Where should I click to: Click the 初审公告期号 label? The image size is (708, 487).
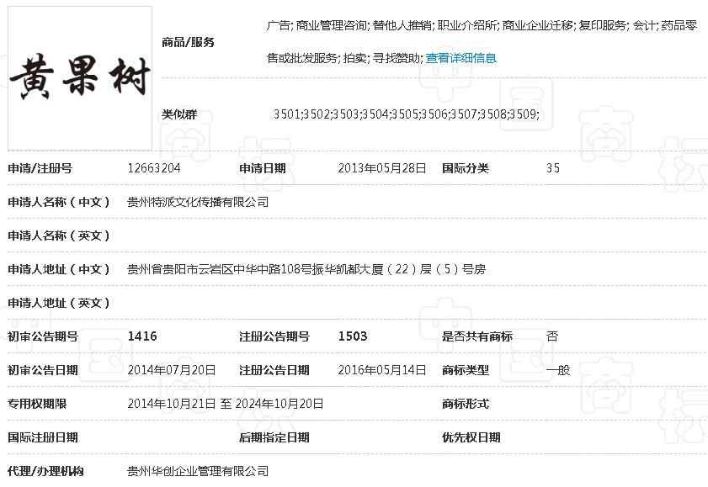coord(43,336)
